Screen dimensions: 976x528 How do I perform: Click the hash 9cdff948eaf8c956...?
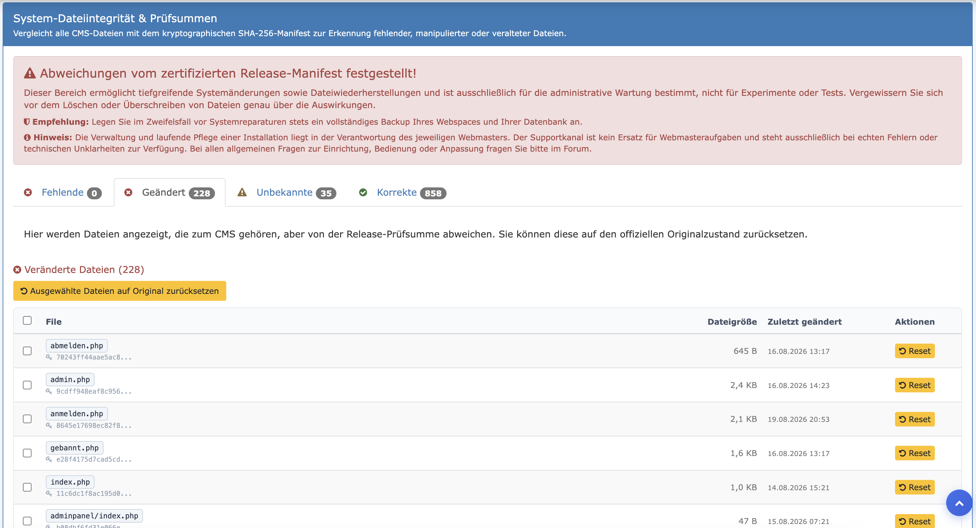click(x=94, y=391)
